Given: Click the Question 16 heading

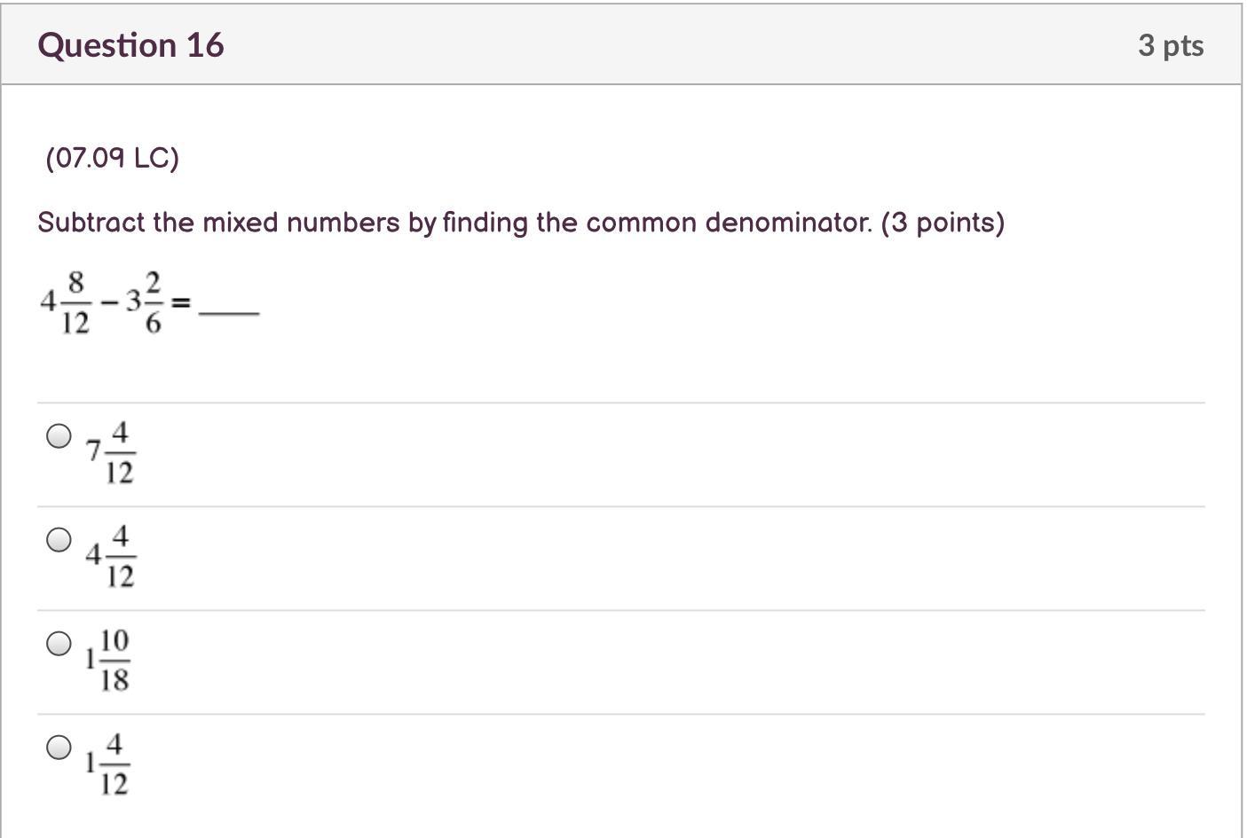Looking at the screenshot, I should [x=130, y=45].
